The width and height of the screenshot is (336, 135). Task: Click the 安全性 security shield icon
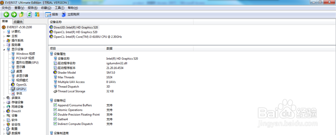click(8, 124)
